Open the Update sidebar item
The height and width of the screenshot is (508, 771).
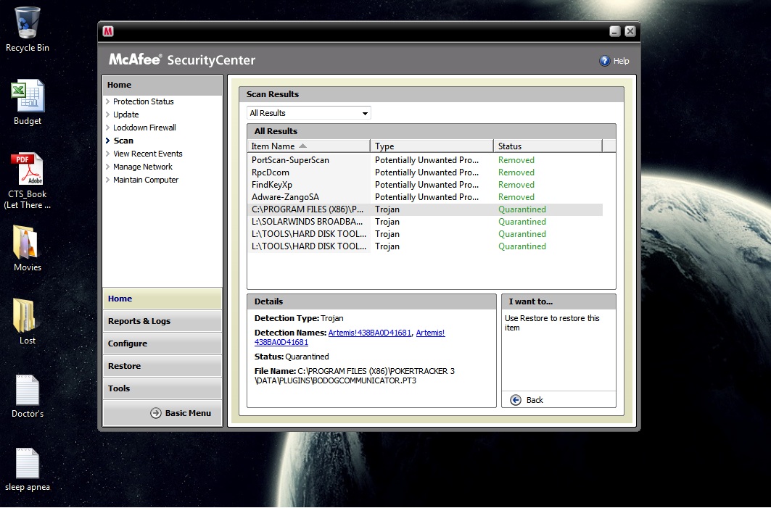126,114
